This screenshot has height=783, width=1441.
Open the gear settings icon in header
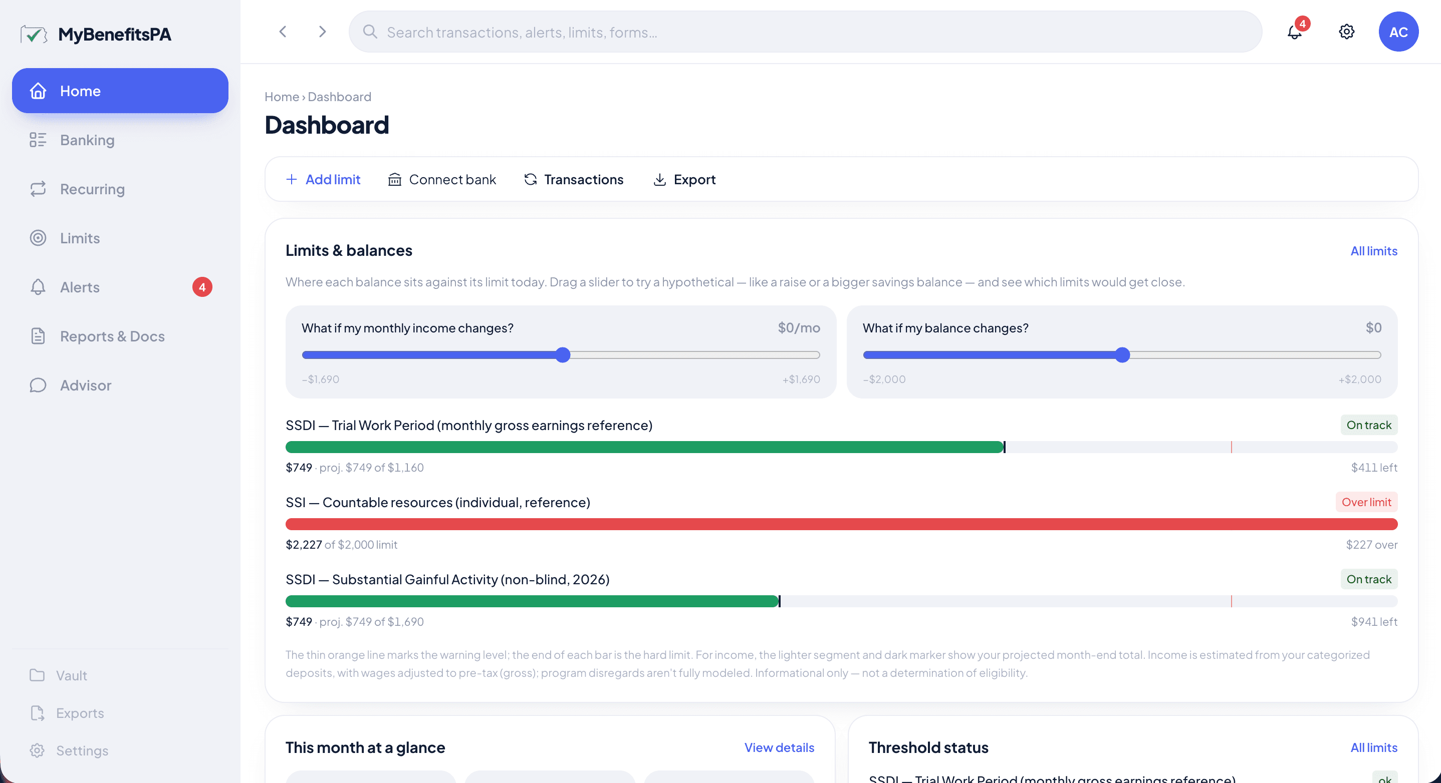click(1346, 32)
